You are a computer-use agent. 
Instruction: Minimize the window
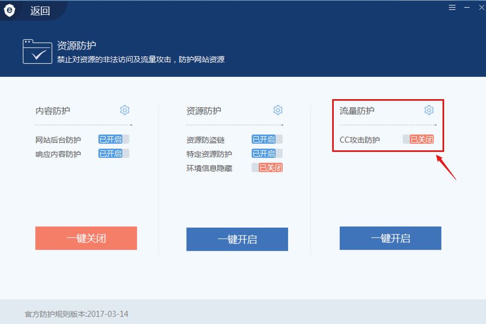(467, 7)
